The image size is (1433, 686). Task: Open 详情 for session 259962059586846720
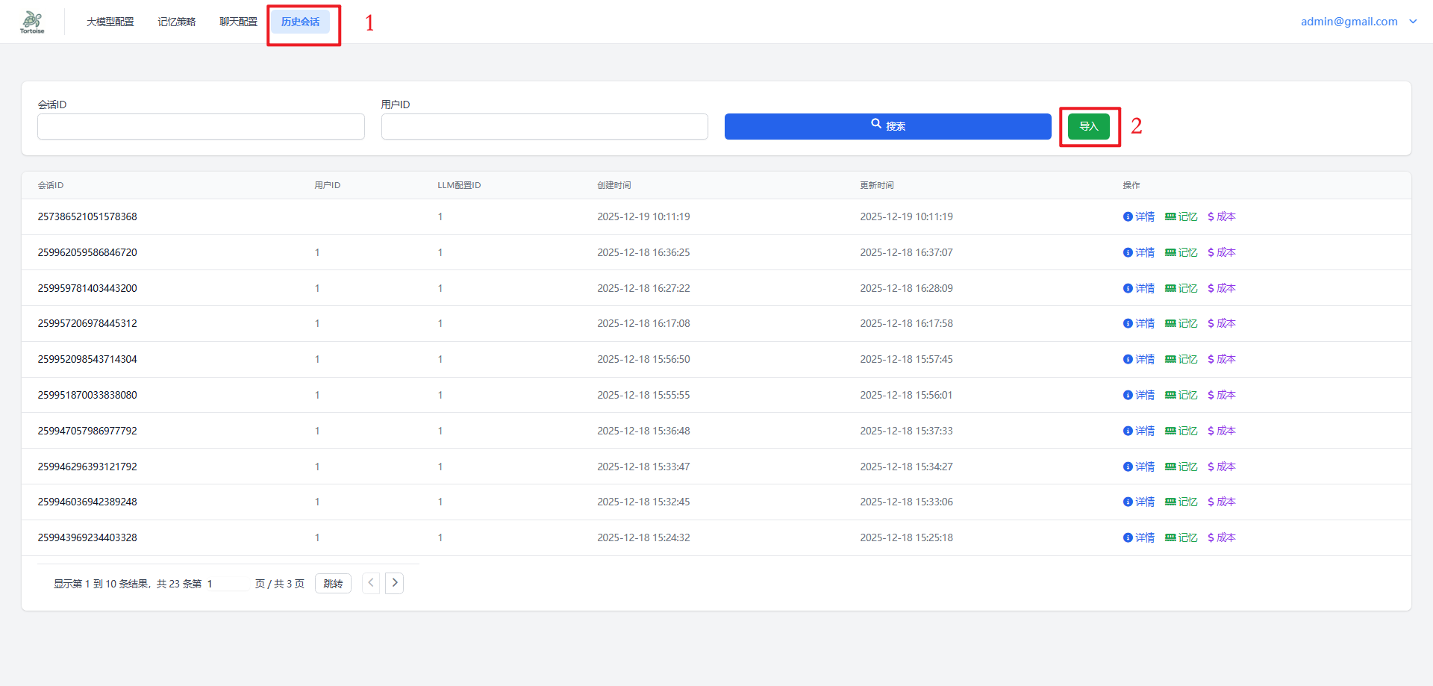1139,252
